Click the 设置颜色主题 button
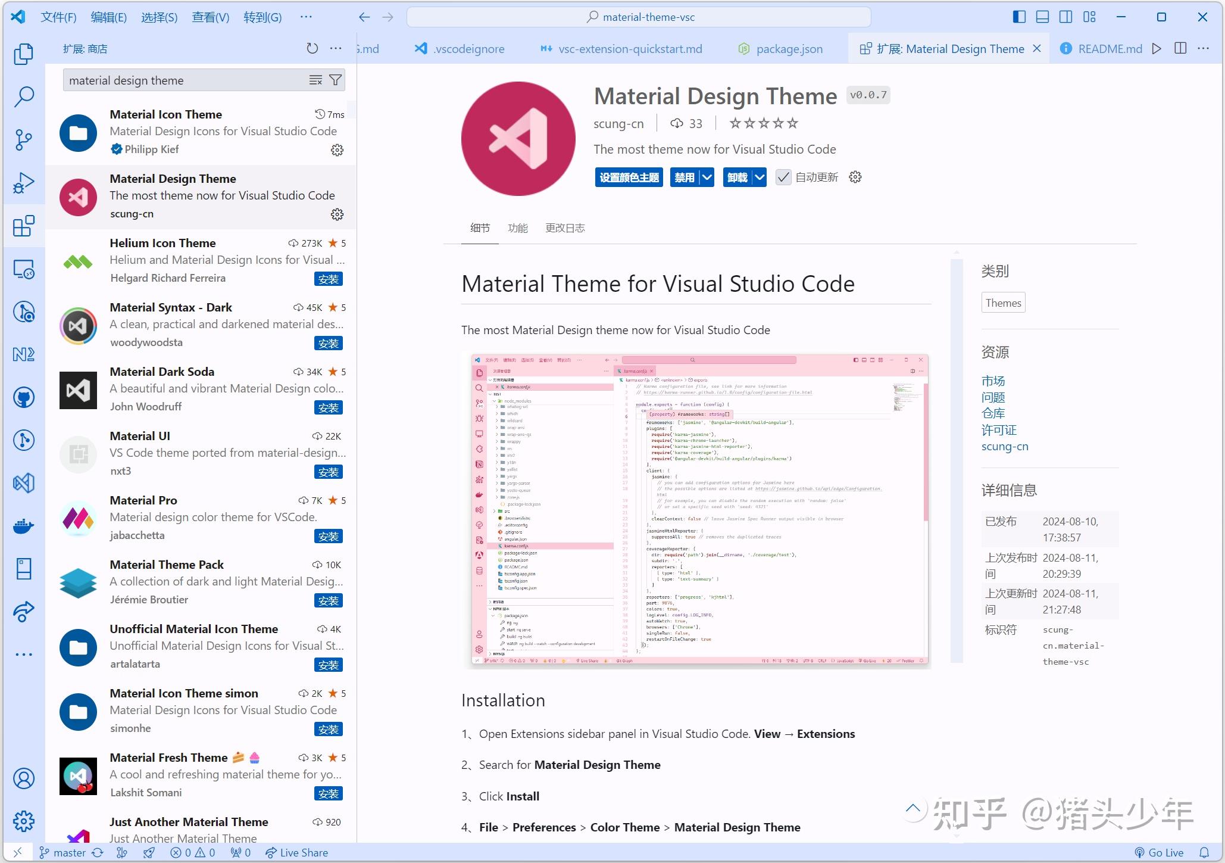The width and height of the screenshot is (1225, 863). (x=627, y=176)
